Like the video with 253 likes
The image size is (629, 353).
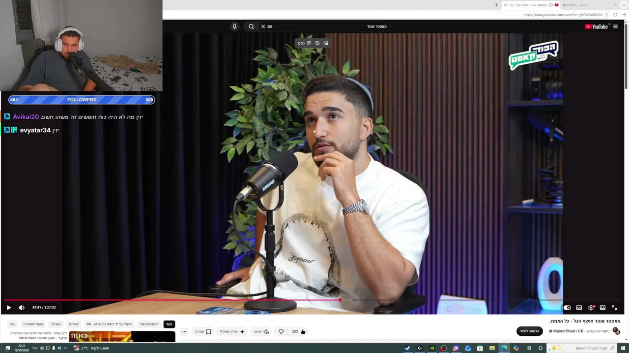tap(299, 331)
